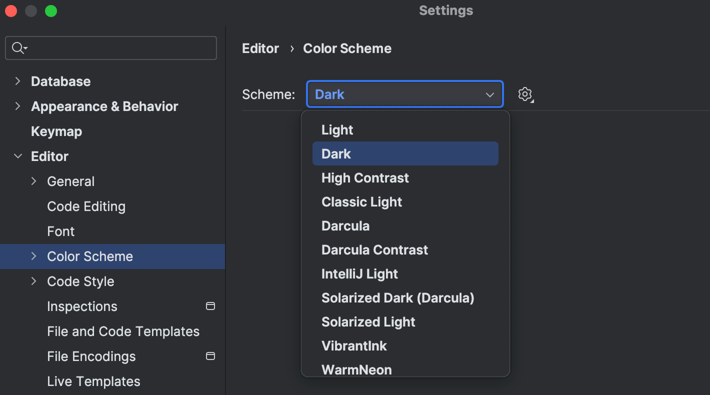Choose Solarized Light from the scheme list

coord(368,321)
